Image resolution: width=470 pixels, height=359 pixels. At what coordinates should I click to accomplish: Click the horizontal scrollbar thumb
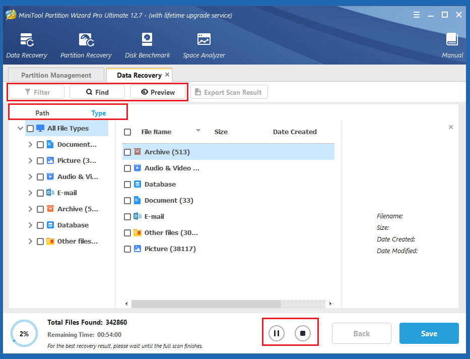[206, 304]
